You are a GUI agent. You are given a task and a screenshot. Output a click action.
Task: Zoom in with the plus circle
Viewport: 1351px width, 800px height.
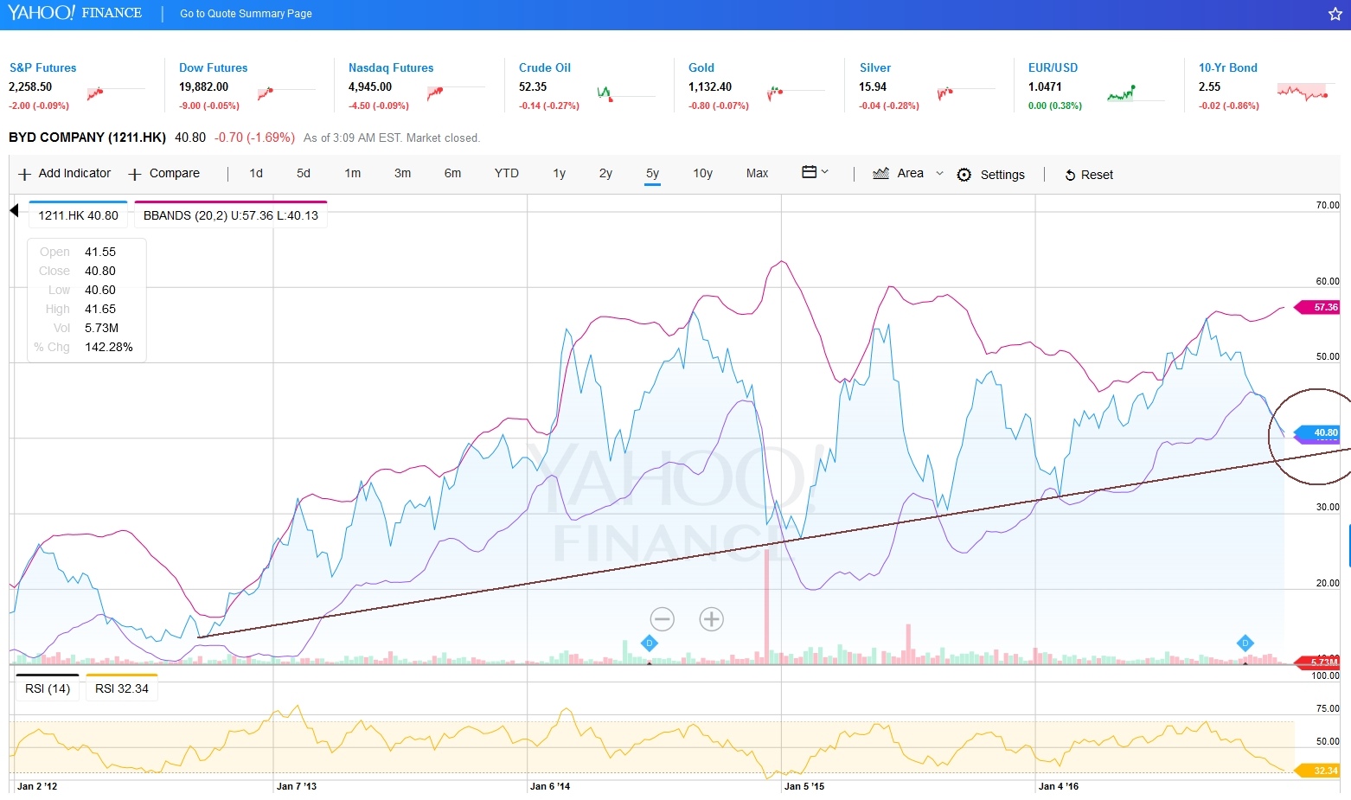(x=711, y=618)
